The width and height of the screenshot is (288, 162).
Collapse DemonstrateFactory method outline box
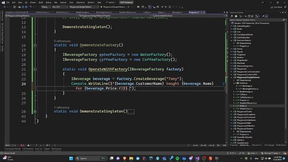pos(35,45)
